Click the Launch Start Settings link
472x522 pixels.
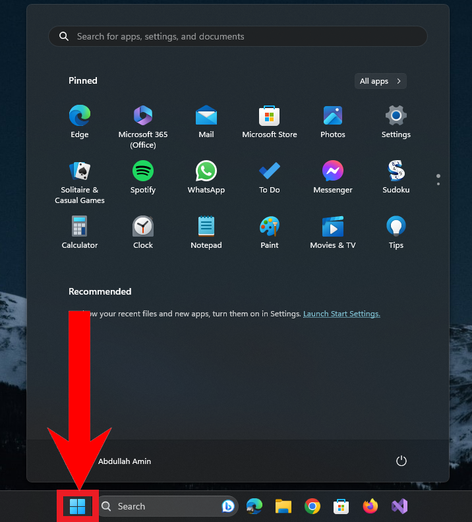pyautogui.click(x=341, y=314)
